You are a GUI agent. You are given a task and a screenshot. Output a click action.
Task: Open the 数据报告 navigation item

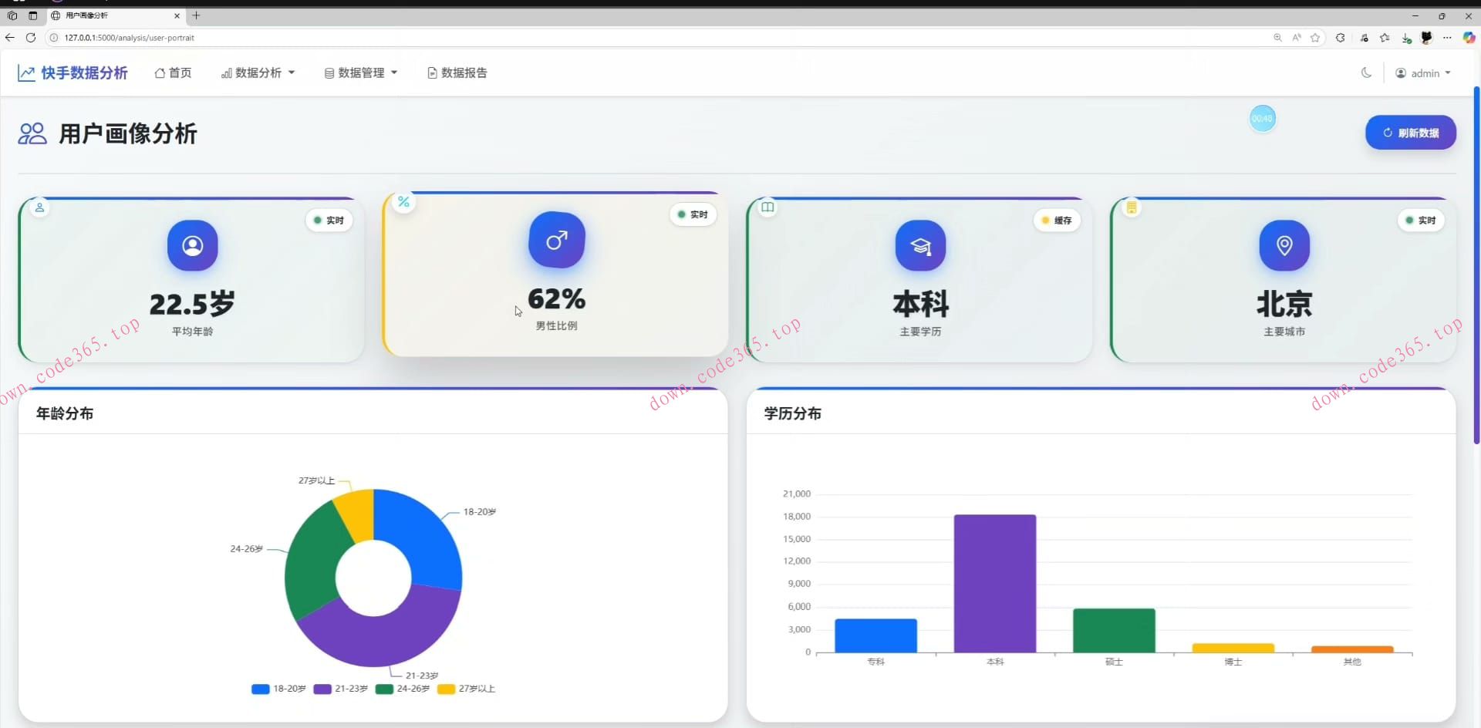pos(457,72)
